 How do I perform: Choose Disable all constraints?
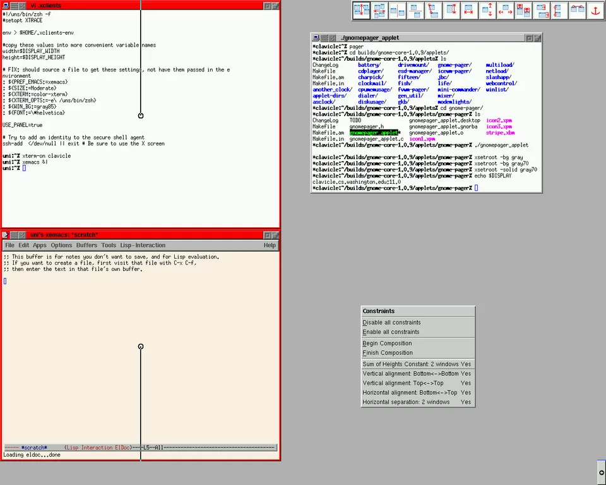pos(418,322)
